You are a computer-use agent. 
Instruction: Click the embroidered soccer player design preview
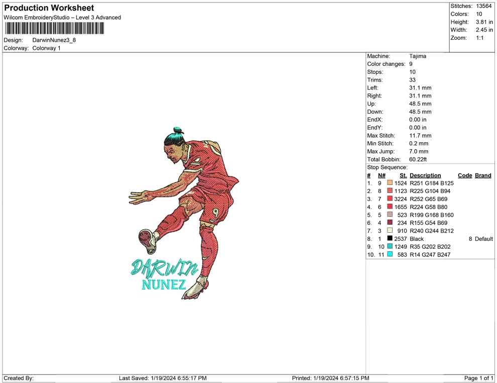184,213
